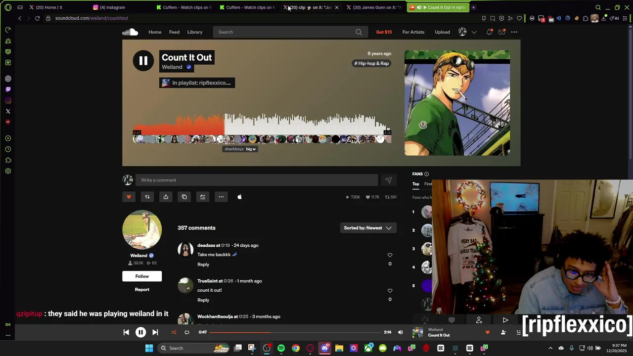Click the Apple Music icon under the track
This screenshot has width=633, height=356.
(x=239, y=197)
